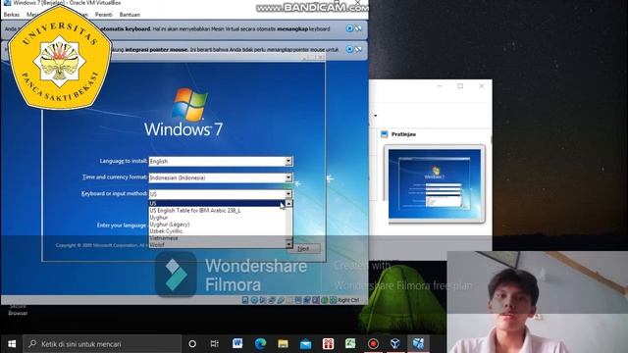
Task: Click the network adapter icon in VM status bar
Action: (272, 300)
